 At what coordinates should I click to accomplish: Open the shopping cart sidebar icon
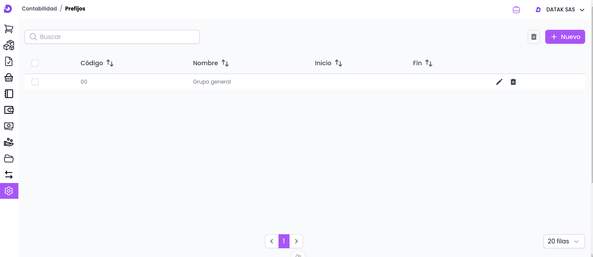pyautogui.click(x=9, y=29)
